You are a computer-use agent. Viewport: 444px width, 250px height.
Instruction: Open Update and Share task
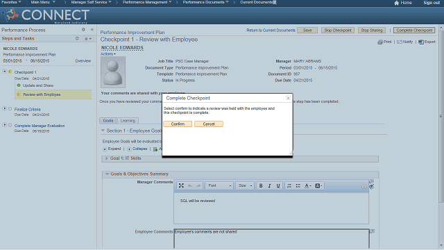point(38,85)
